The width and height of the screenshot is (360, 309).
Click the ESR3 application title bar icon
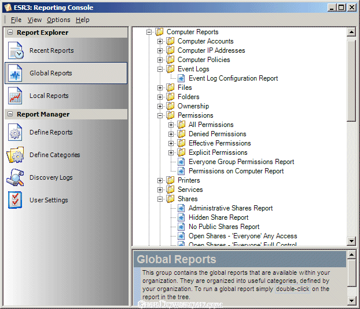pyautogui.click(x=8, y=8)
